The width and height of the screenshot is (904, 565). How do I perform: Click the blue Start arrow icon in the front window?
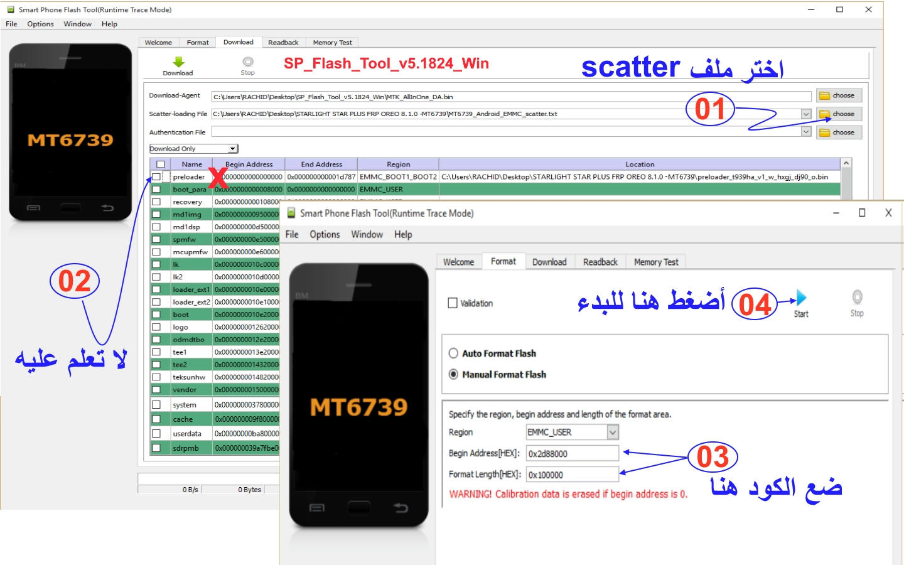click(801, 298)
